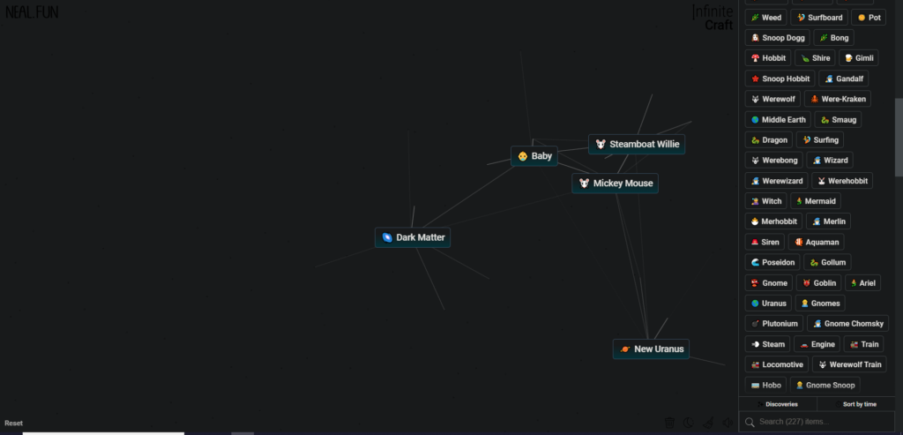The width and height of the screenshot is (903, 435).
Task: Pick the Aquaman item
Action: pyautogui.click(x=816, y=242)
